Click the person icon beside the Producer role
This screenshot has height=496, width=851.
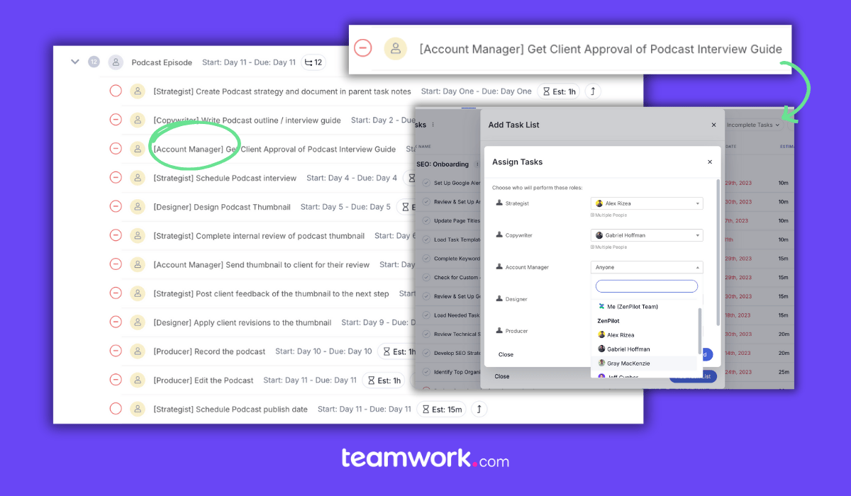coord(499,329)
